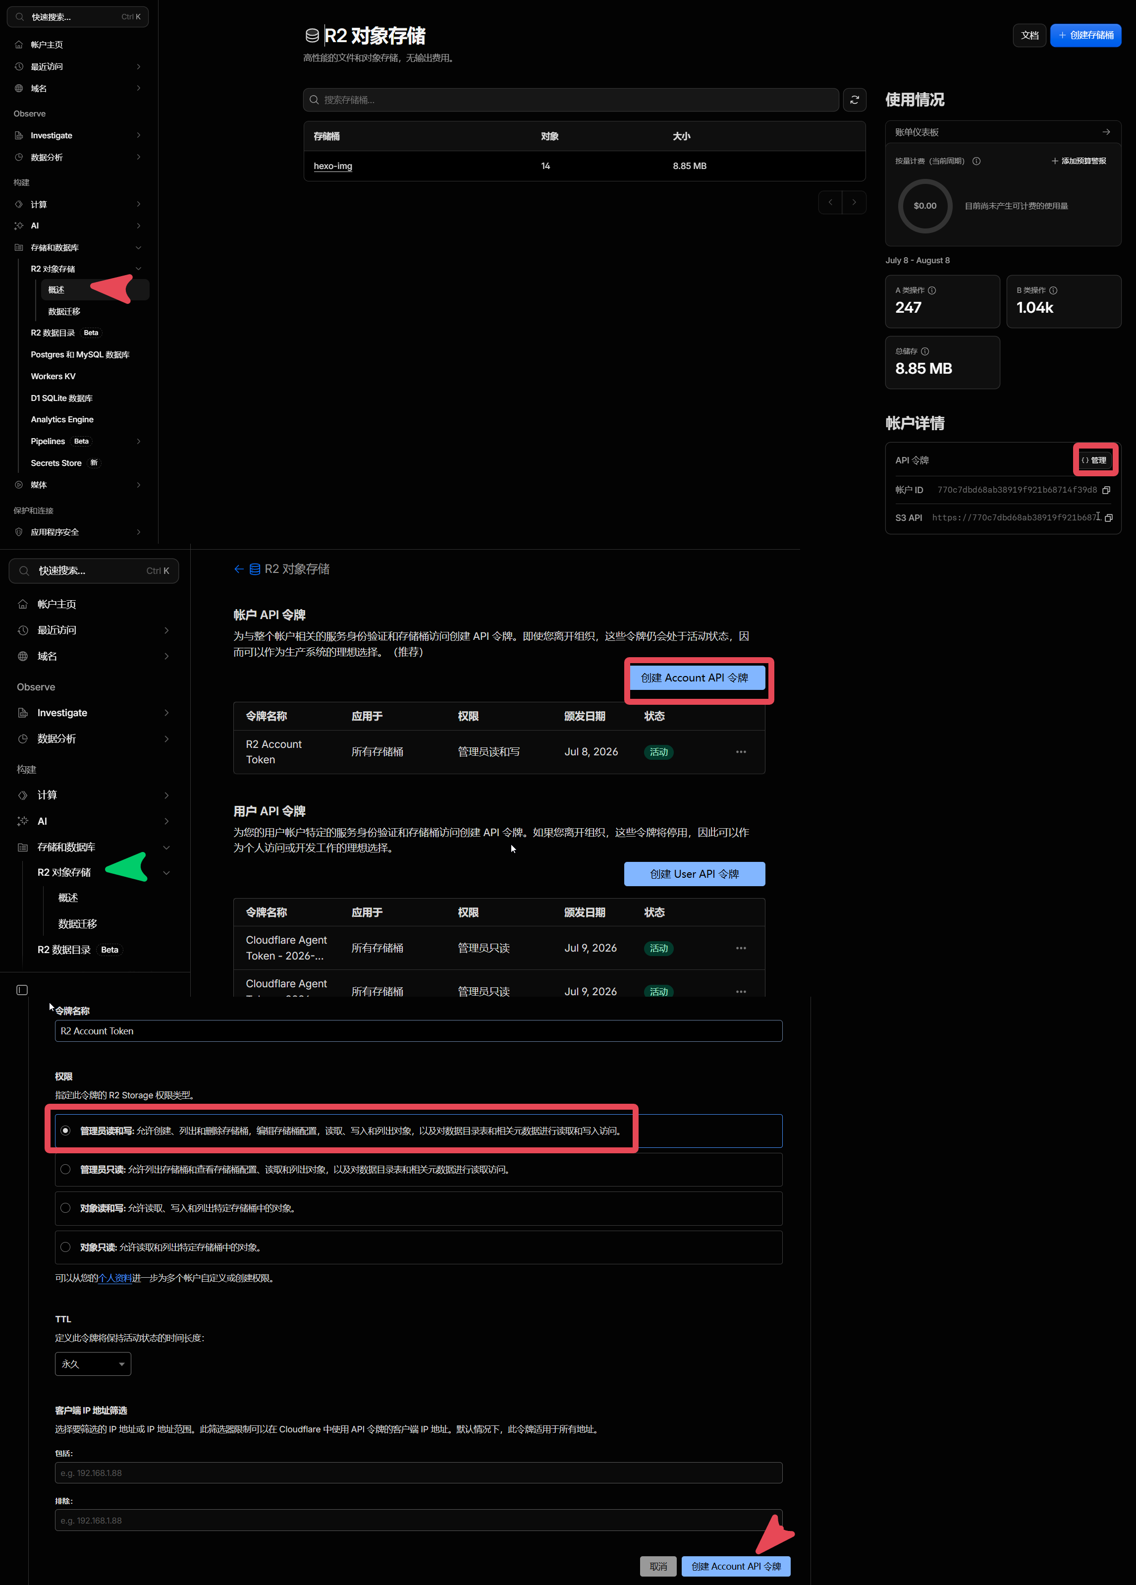Viewport: 1136px width, 1585px height.
Task: Select the 管理员只读 permission radio button
Action: 66,1169
